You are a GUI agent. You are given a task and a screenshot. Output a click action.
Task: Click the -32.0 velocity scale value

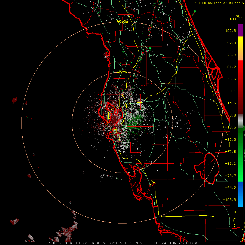coord(231,140)
